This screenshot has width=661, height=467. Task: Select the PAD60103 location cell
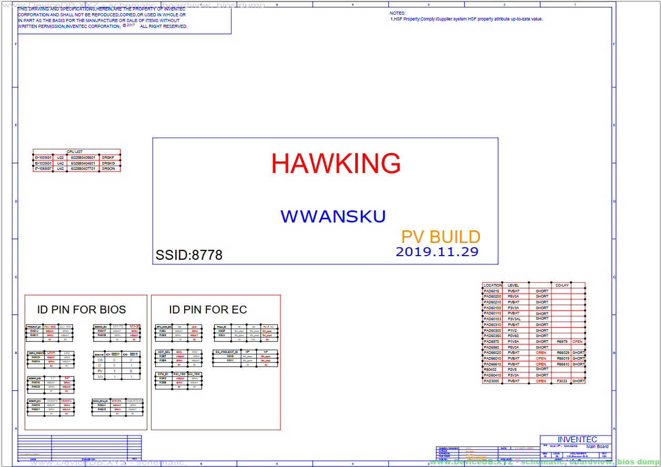492,319
